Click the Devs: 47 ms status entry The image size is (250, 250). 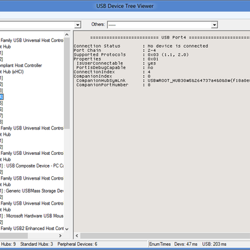[186, 244]
